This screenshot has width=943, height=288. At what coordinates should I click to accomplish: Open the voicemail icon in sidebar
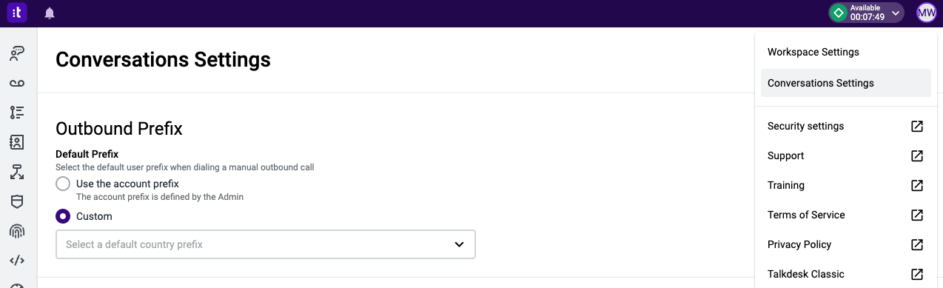click(17, 83)
